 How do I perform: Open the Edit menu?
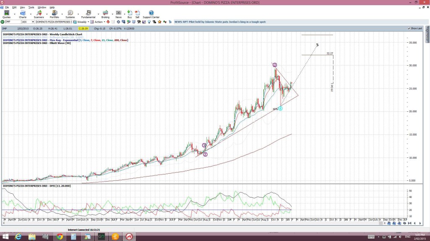pyautogui.click(x=14, y=8)
